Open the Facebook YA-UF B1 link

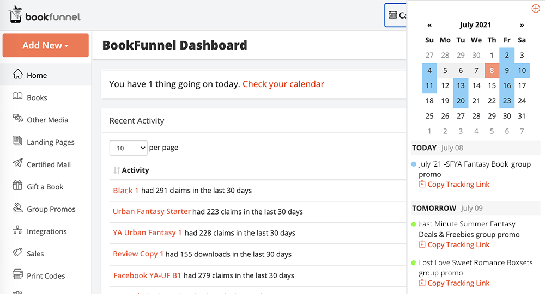coord(147,275)
